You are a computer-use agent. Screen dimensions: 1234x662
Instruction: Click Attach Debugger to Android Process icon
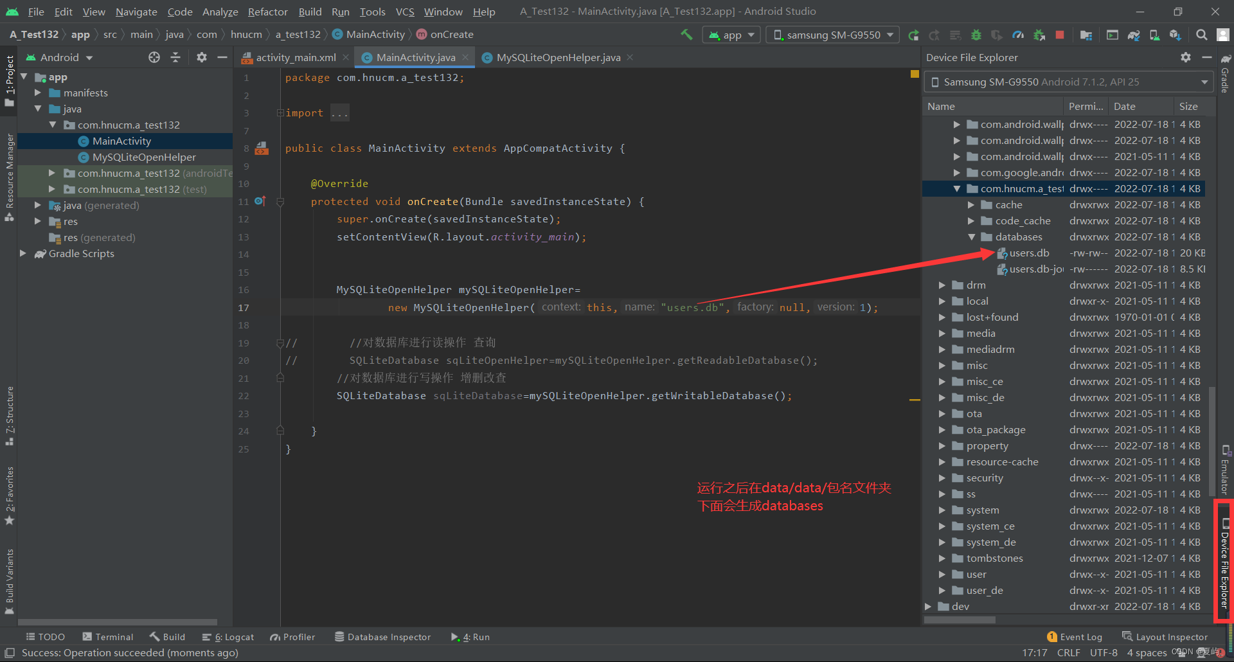coord(1039,35)
